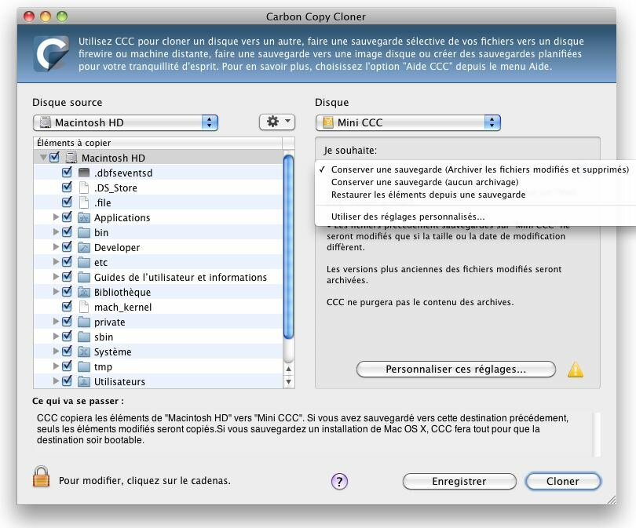This screenshot has width=636, height=528.
Task: Uncheck the Macintosh HD root checkbox
Action: click(54, 157)
